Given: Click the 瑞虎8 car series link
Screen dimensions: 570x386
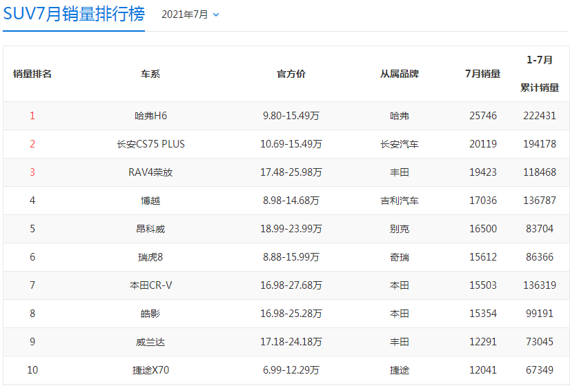Looking at the screenshot, I should click(151, 257).
